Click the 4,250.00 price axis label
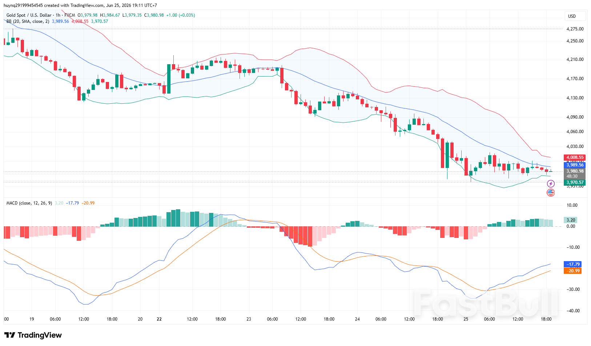 click(x=575, y=41)
